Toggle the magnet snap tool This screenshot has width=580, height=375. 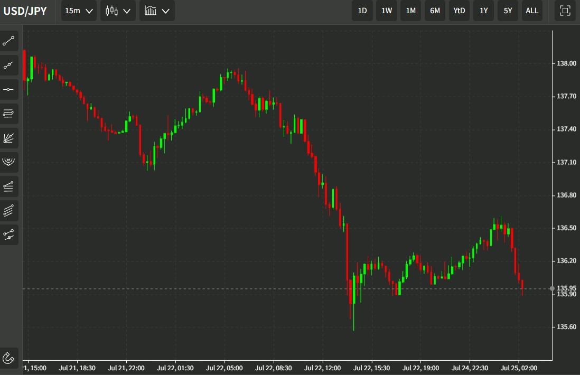(8, 358)
